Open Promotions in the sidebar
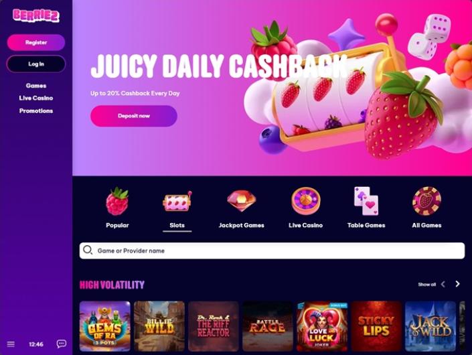Image resolution: width=472 pixels, height=355 pixels. coord(36,111)
